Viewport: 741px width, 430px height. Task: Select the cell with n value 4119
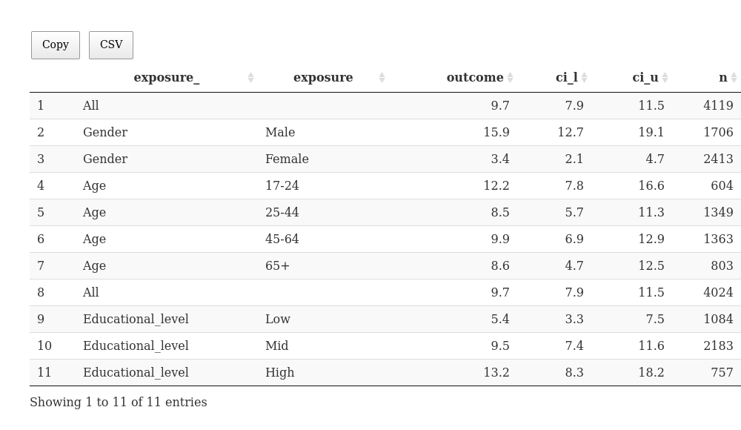718,105
